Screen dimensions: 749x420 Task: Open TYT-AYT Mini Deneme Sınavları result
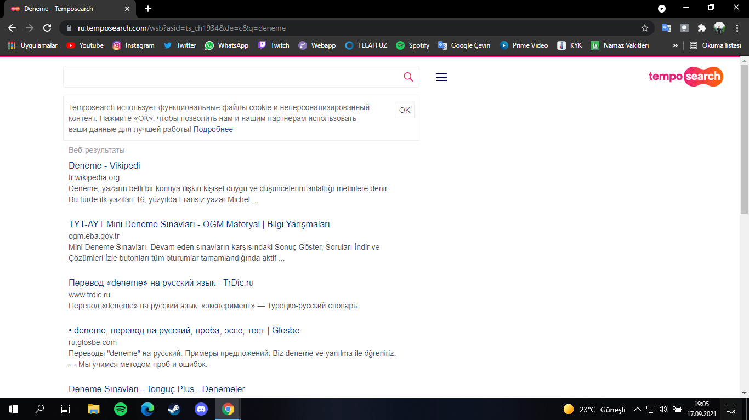coord(199,224)
